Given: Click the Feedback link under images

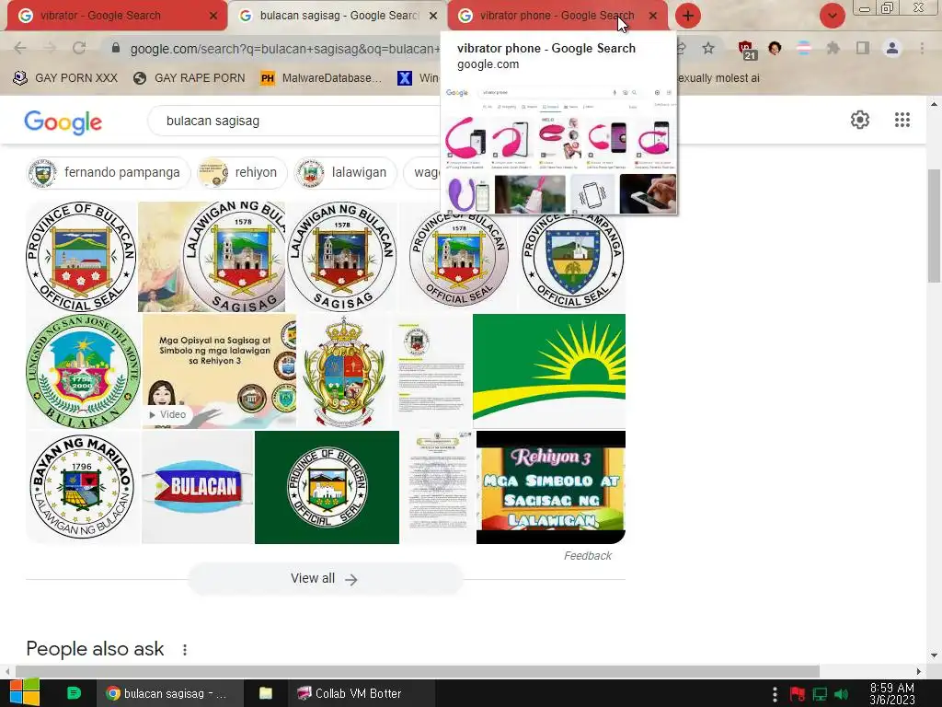Looking at the screenshot, I should tap(588, 556).
